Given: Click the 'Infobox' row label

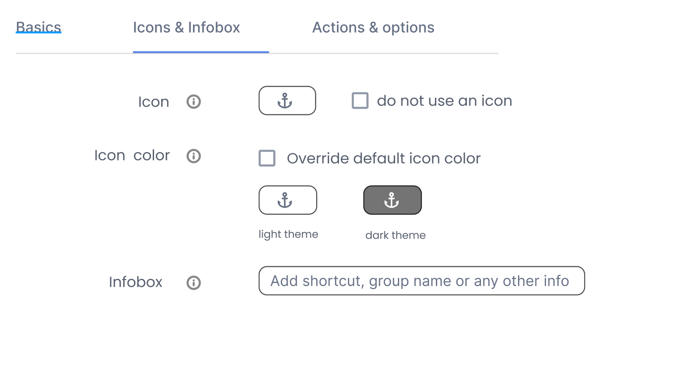Looking at the screenshot, I should coord(135,282).
